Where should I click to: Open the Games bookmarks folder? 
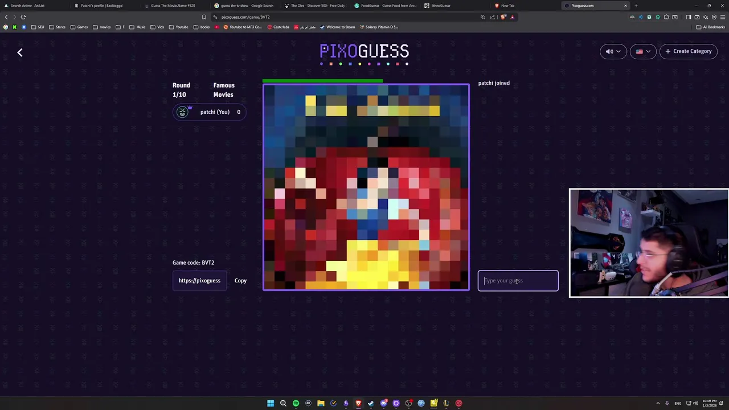pos(79,27)
